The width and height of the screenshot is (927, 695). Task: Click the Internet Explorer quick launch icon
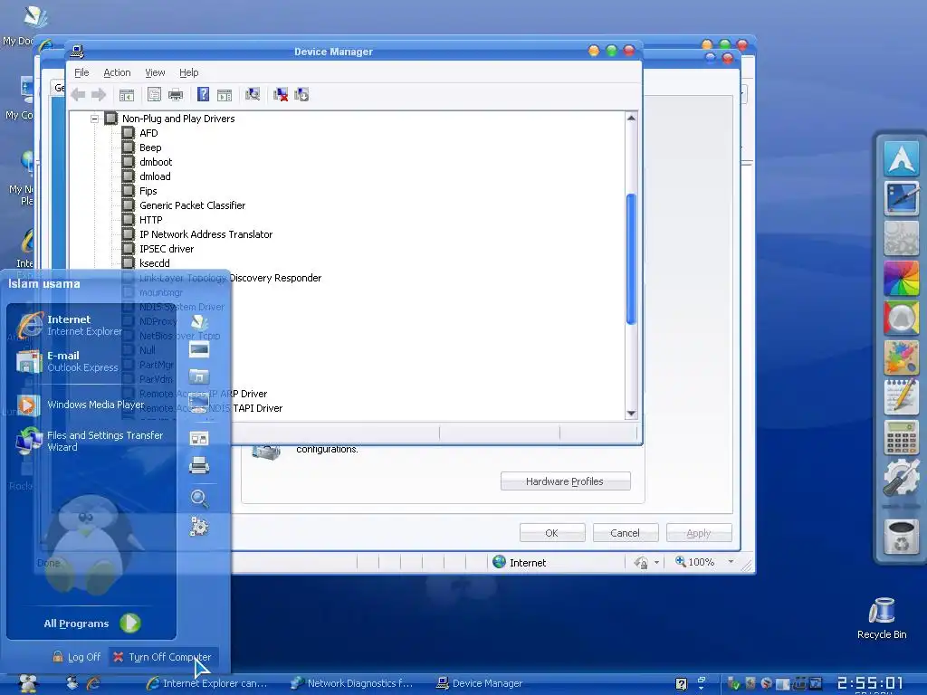coord(93,683)
